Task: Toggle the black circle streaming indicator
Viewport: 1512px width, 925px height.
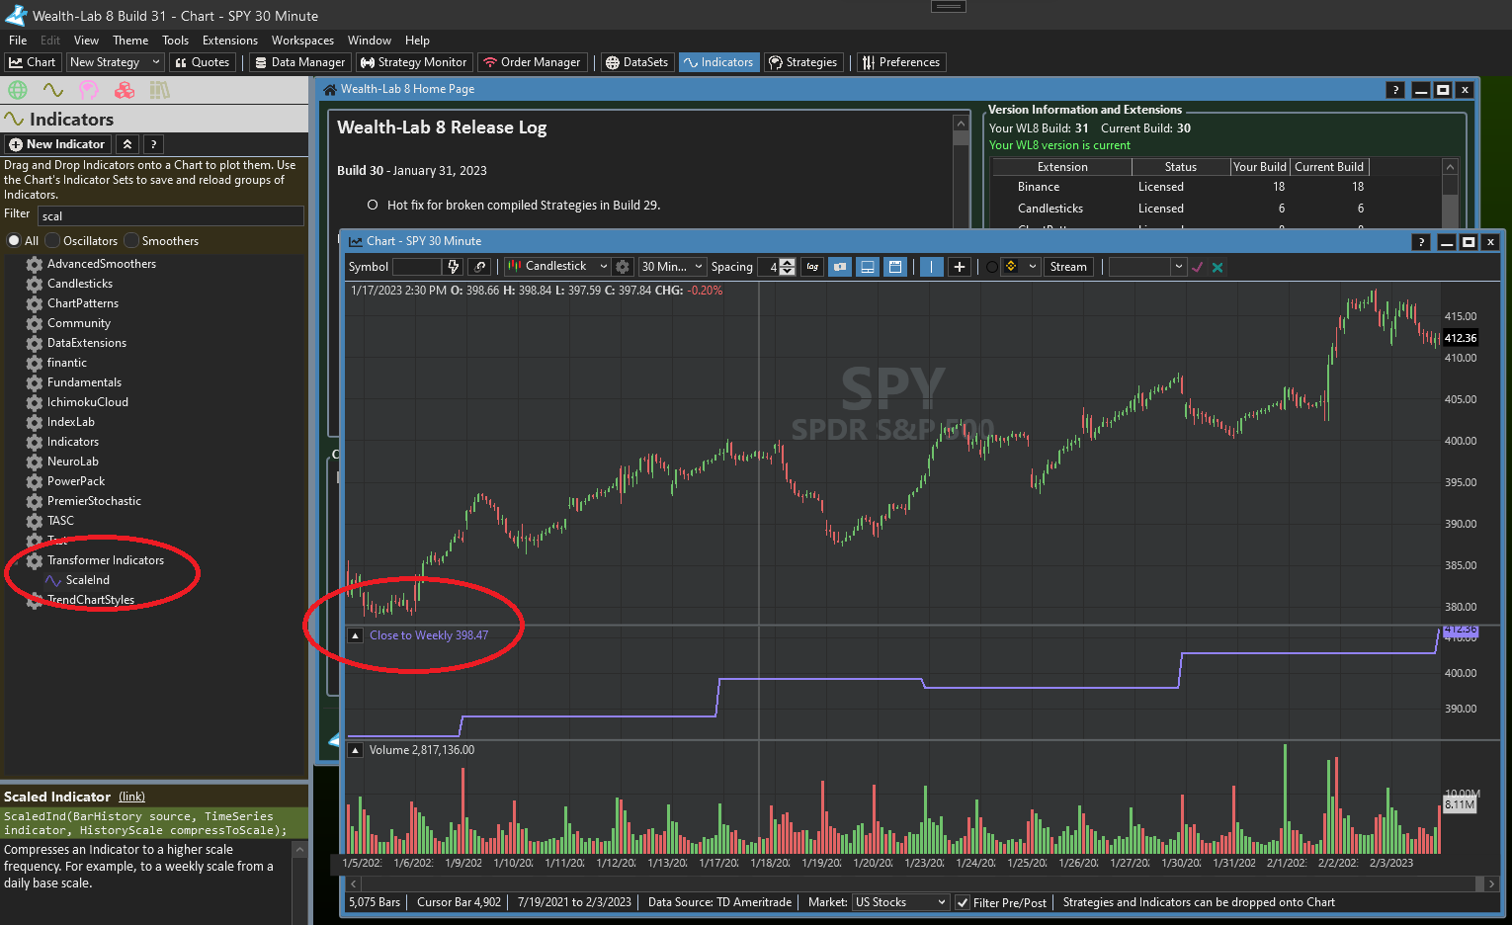Action: 991,267
